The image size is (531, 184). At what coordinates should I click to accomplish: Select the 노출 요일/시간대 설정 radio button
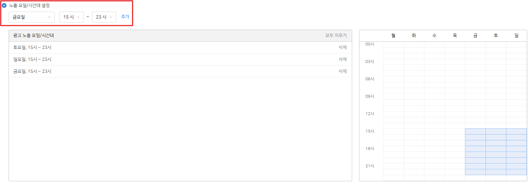pyautogui.click(x=4, y=5)
